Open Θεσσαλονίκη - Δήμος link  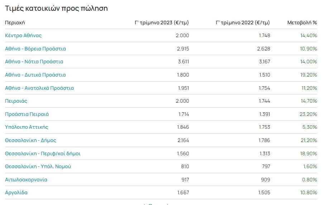click(x=30, y=140)
